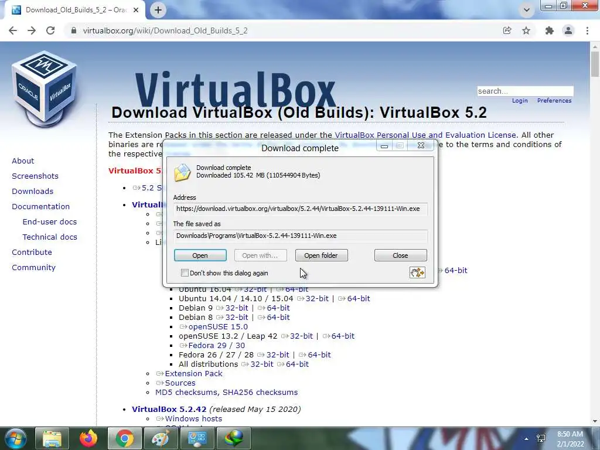The width and height of the screenshot is (600, 450).
Task: Select the Download_Old_Builds_5_2 browser tab
Action: point(75,10)
